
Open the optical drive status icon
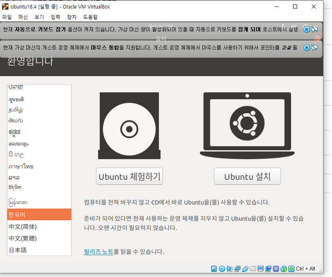222,269
